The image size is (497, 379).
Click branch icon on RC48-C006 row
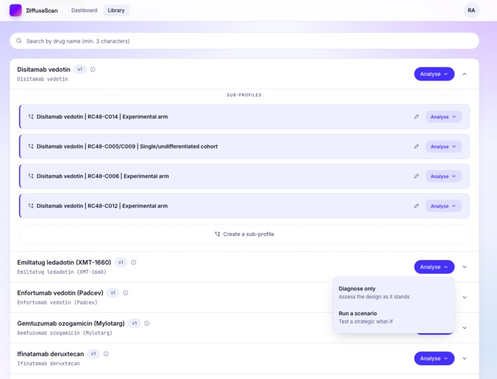click(x=30, y=176)
